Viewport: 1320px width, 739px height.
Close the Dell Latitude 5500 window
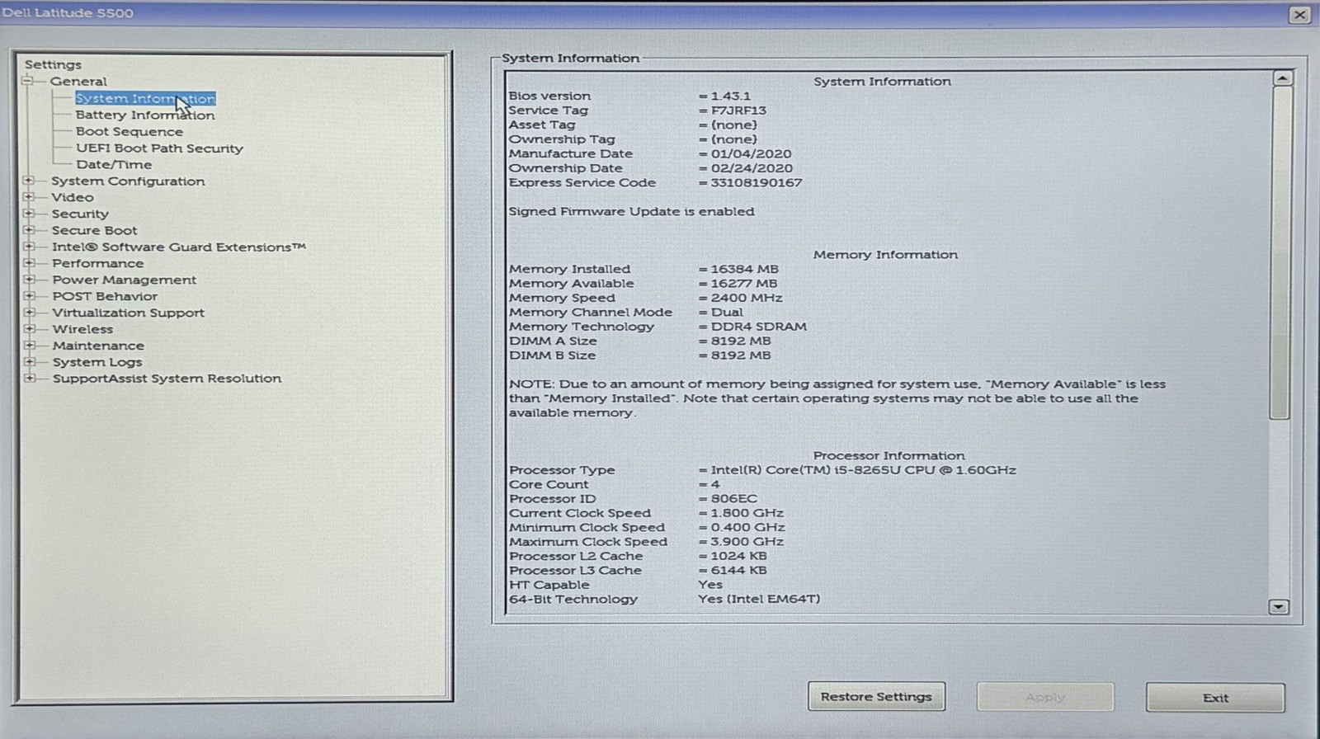1299,15
